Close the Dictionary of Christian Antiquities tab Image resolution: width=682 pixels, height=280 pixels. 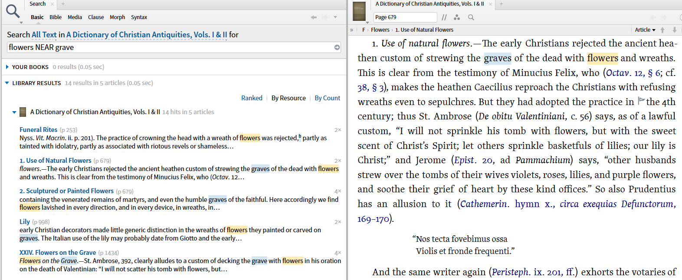coord(490,4)
